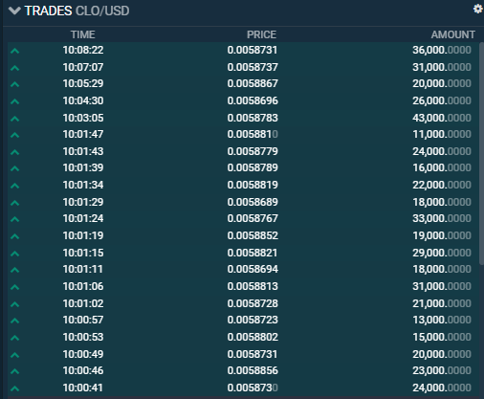This screenshot has height=399, width=484.
Task: Click up-arrow icon of the 10:01:43 trade
Action: 14,152
